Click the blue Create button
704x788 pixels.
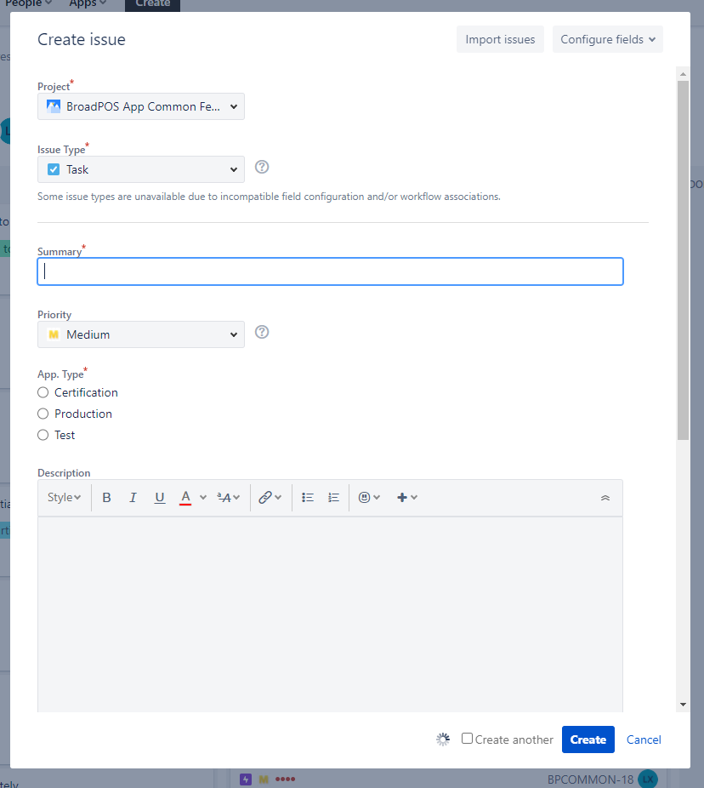pos(588,739)
